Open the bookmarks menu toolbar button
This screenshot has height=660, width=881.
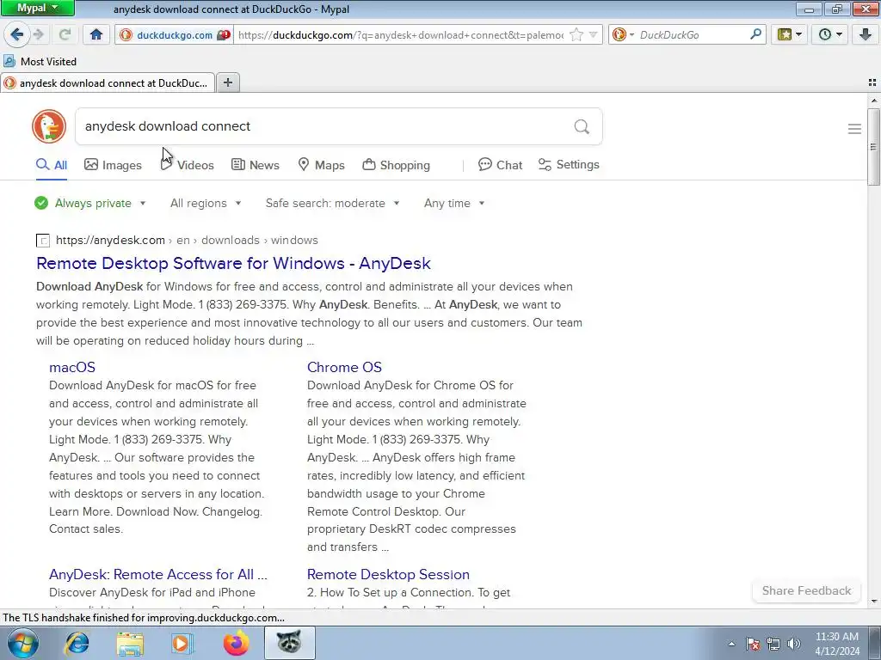[790, 34]
